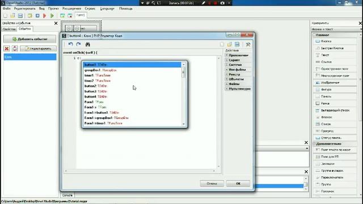This screenshot has height=204, width=363.
Task: Select the Выпадающий список component
Action: [x=335, y=110]
